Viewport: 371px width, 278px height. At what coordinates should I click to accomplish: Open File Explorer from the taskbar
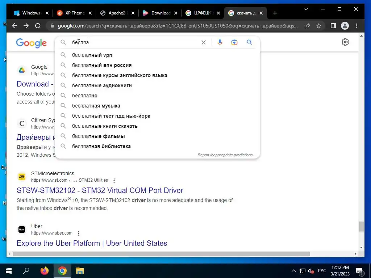tap(80, 271)
